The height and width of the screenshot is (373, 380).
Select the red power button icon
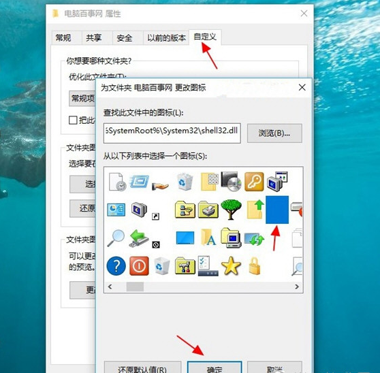[x=139, y=266]
